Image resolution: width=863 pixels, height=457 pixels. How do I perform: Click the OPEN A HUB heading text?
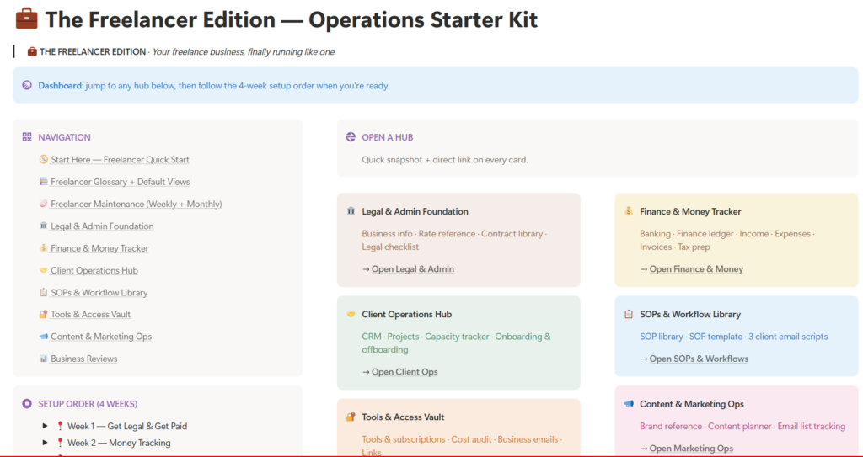[388, 137]
